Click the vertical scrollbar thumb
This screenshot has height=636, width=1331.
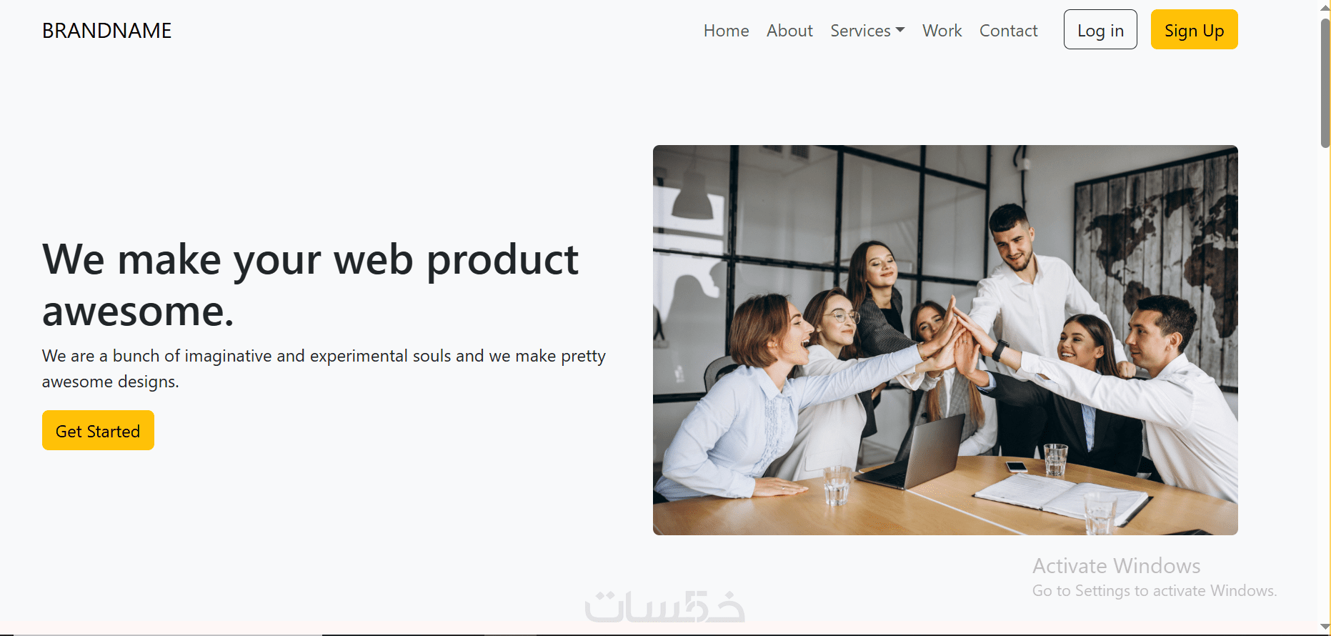[x=1325, y=82]
